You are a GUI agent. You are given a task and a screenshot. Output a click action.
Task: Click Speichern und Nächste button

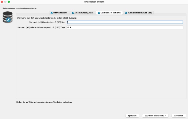point(155,116)
